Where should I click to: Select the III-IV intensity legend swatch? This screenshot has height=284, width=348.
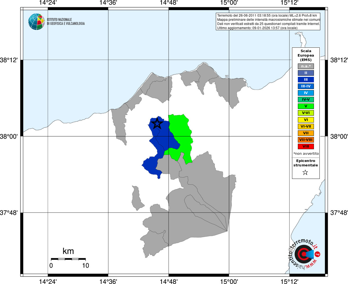[306, 86]
